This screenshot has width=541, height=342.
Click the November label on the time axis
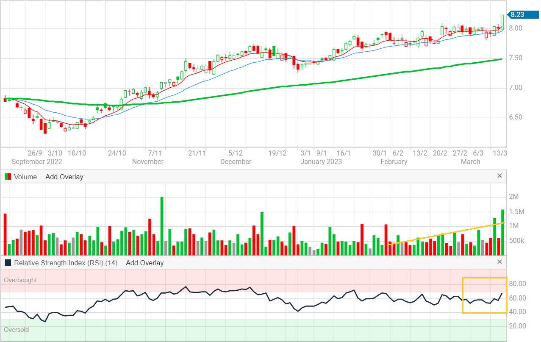(x=147, y=161)
